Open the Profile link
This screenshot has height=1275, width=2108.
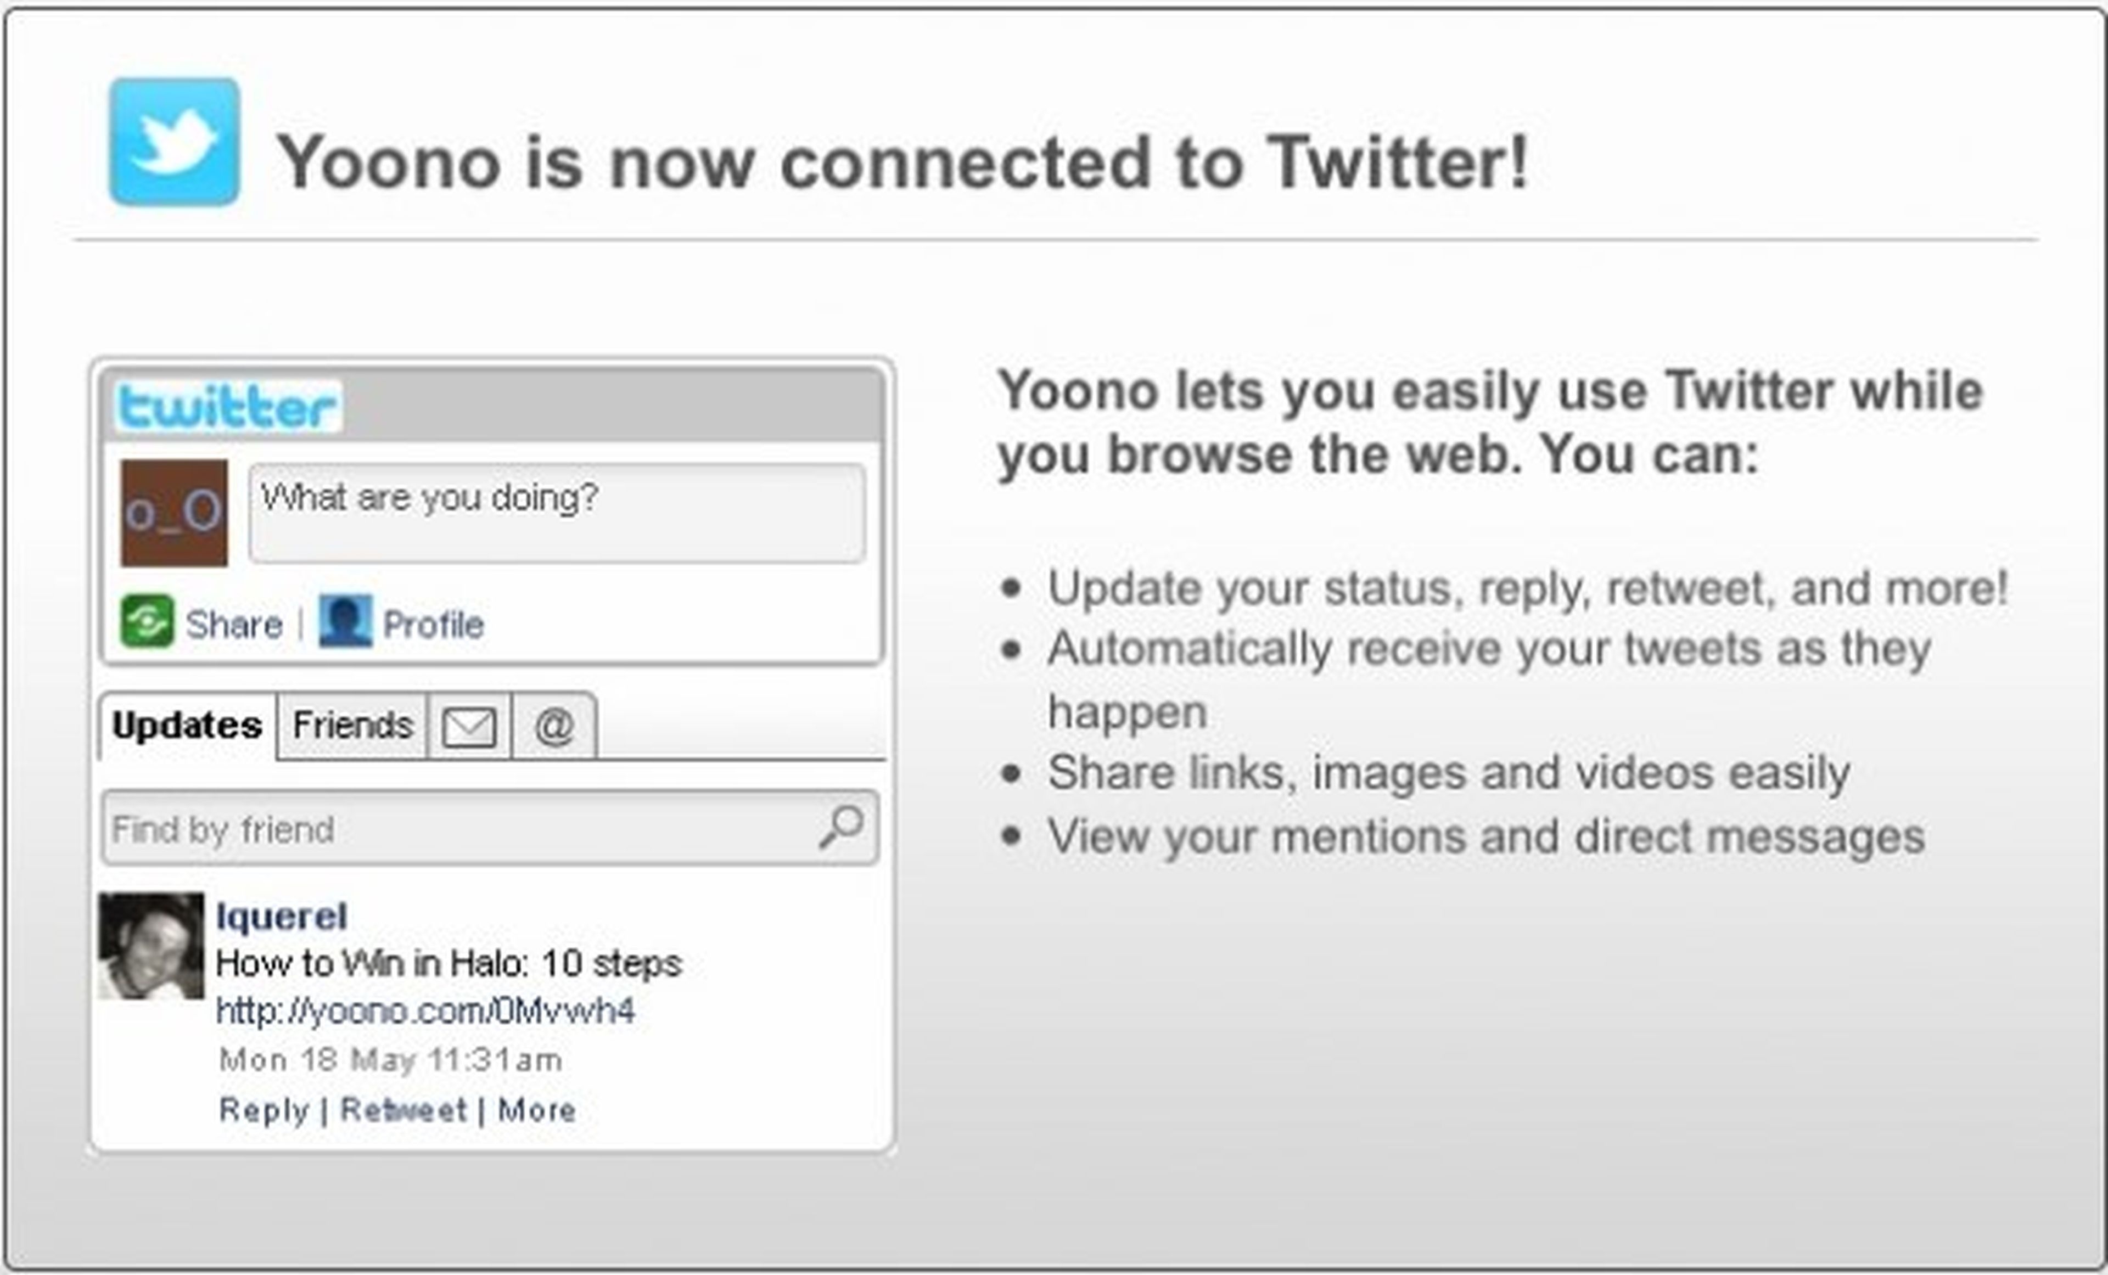pos(433,625)
